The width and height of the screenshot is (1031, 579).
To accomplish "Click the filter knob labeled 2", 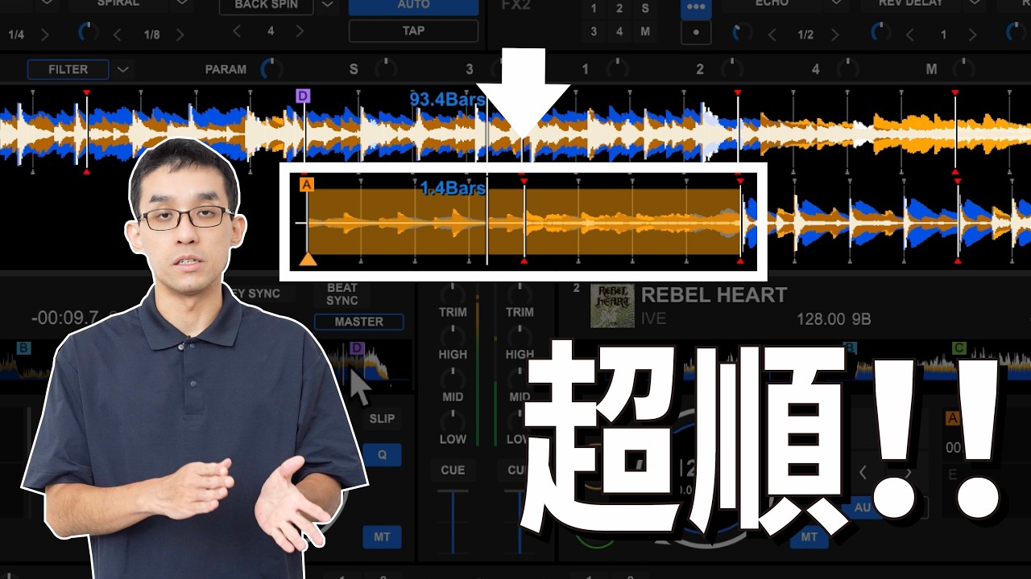I will pyautogui.click(x=733, y=68).
